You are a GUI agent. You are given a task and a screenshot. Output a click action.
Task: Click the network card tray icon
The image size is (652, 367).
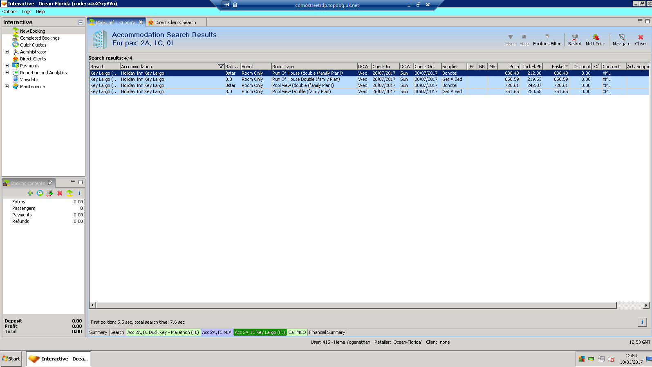point(591,359)
